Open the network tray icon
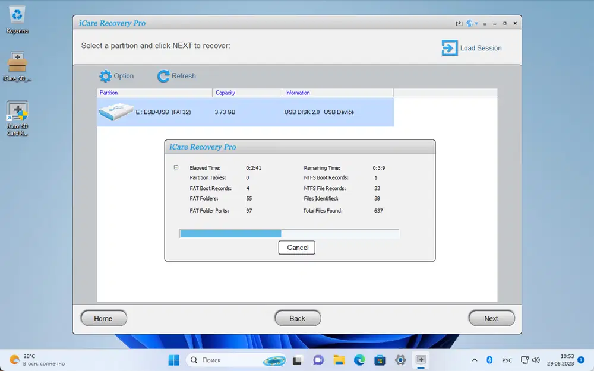The image size is (594, 371). click(x=525, y=360)
